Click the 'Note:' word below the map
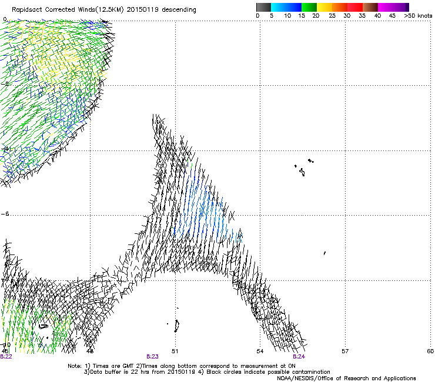Viewport: 435px width, 382px height. [x=75, y=366]
